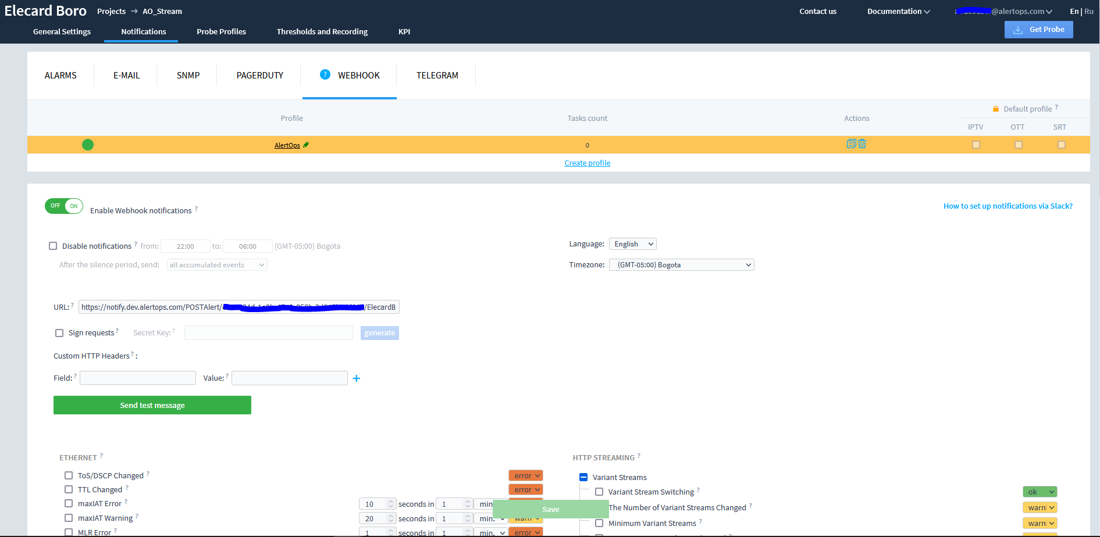Toggle the Enable Webhook notifications switch
The image size is (1100, 537).
pyautogui.click(x=64, y=206)
